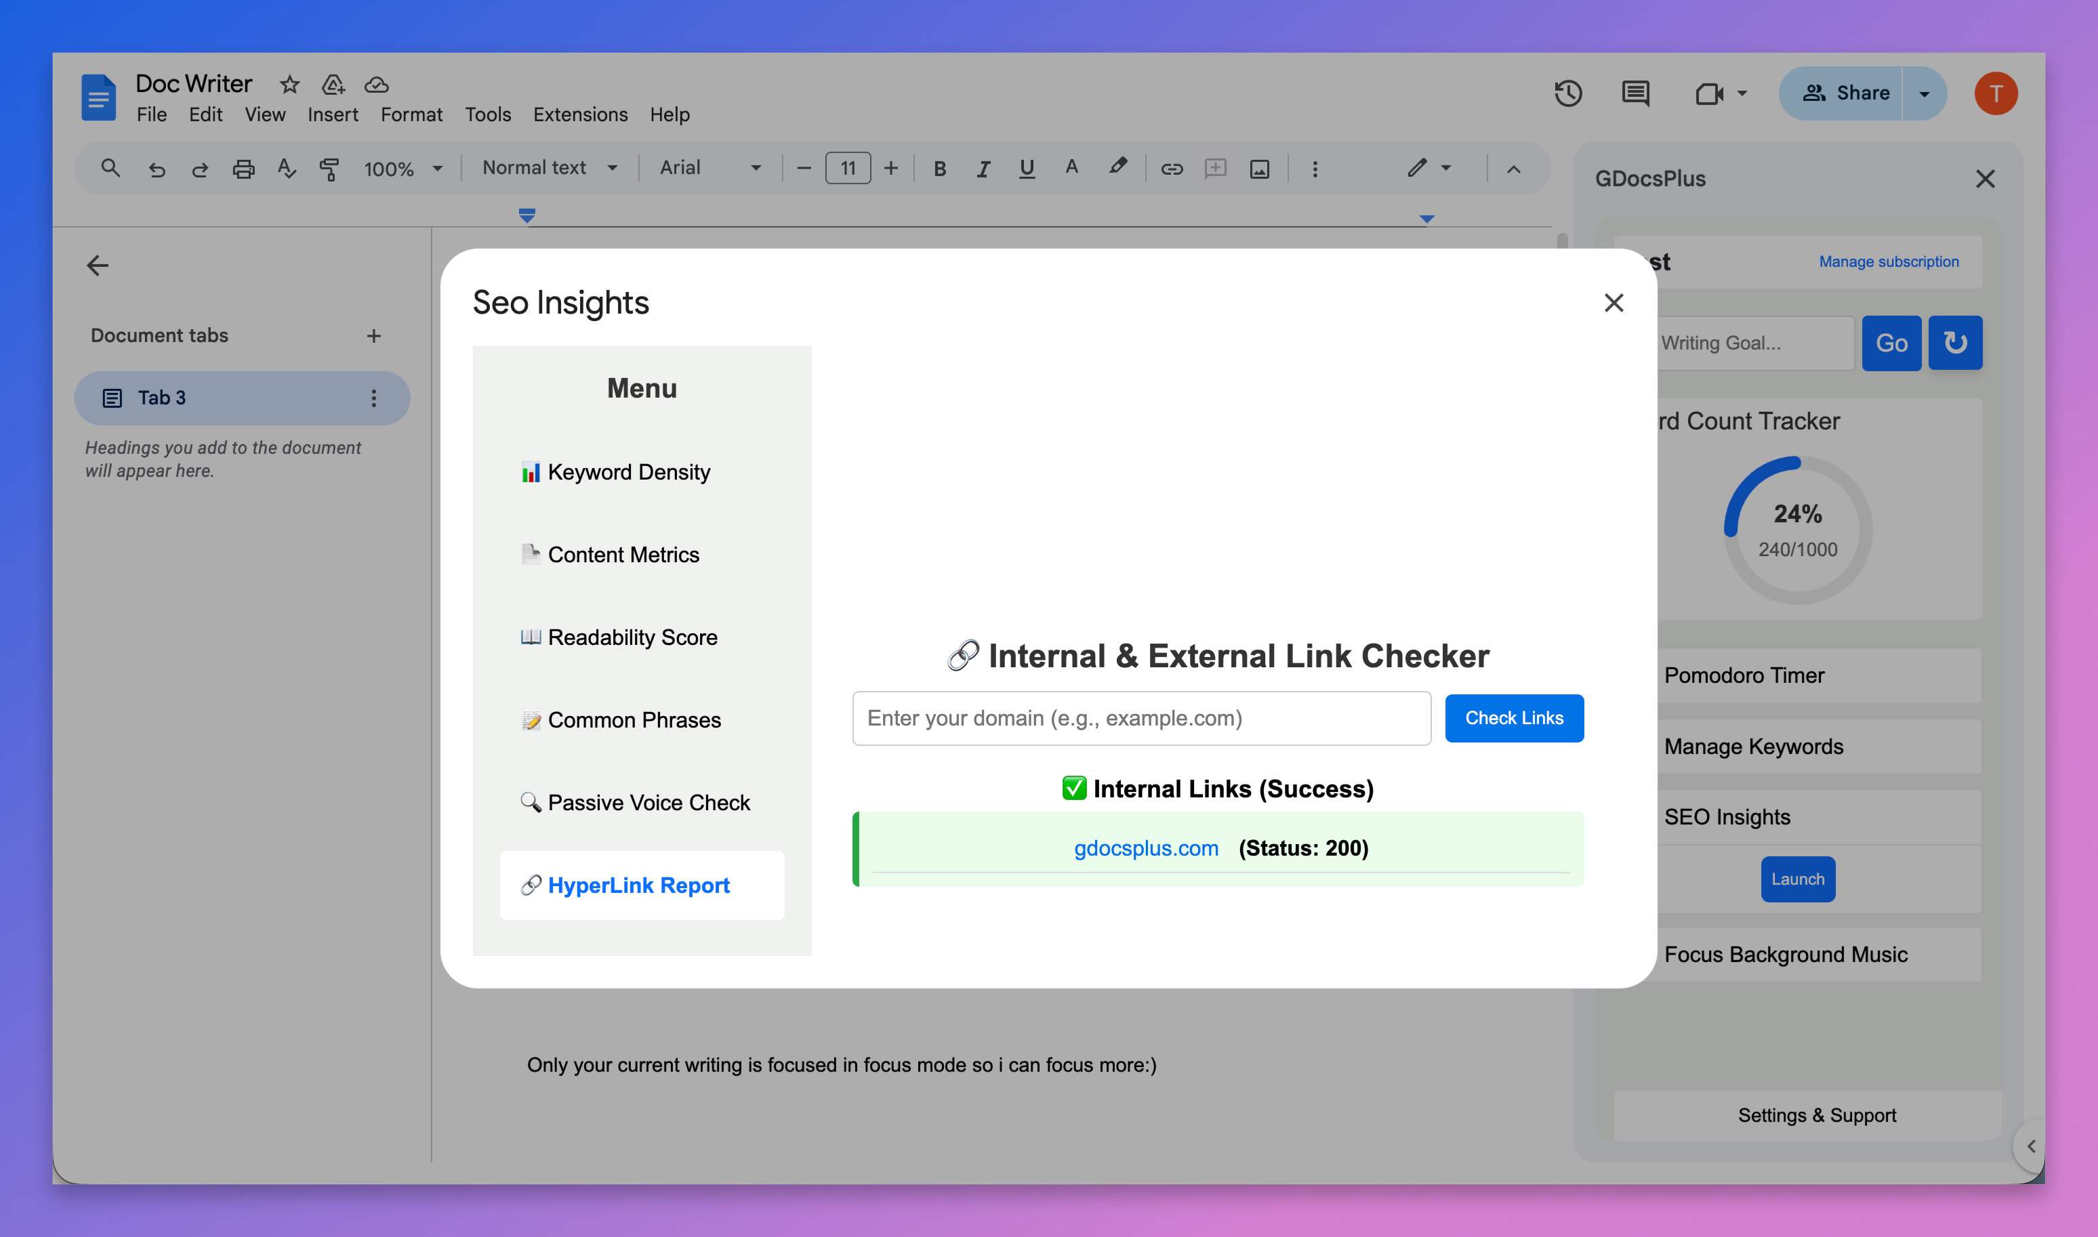Screen dimensions: 2098x1237
Task: Open version history clock icon
Action: pos(1567,93)
